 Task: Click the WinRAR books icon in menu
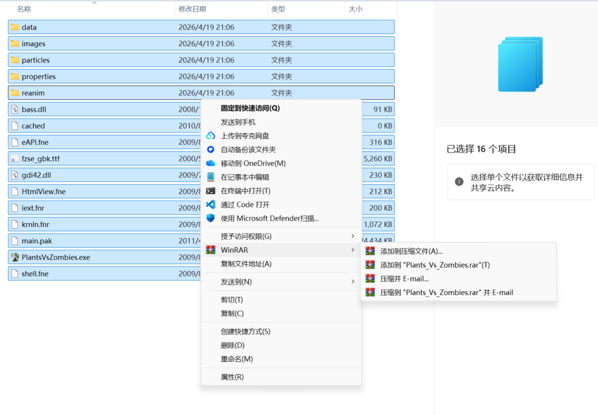[211, 250]
